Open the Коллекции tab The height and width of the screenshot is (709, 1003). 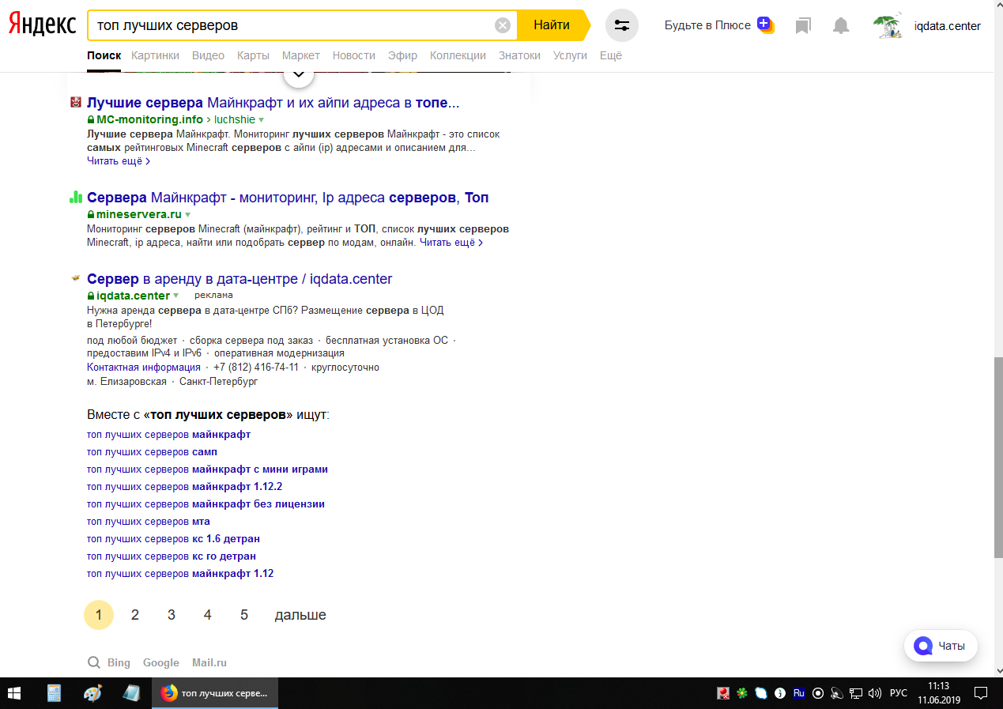pyautogui.click(x=458, y=55)
